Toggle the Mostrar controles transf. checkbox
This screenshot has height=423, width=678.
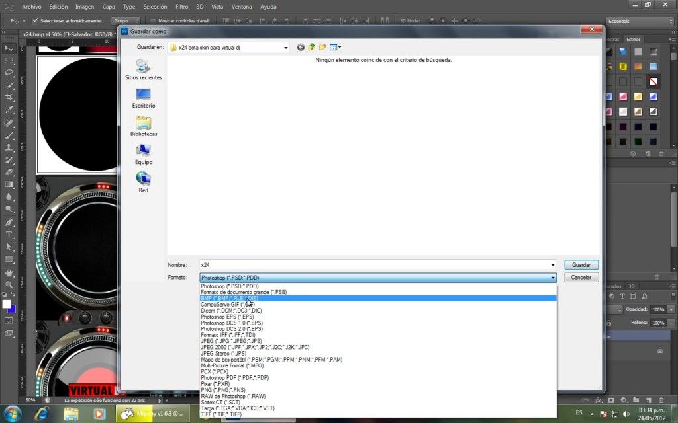pos(153,20)
